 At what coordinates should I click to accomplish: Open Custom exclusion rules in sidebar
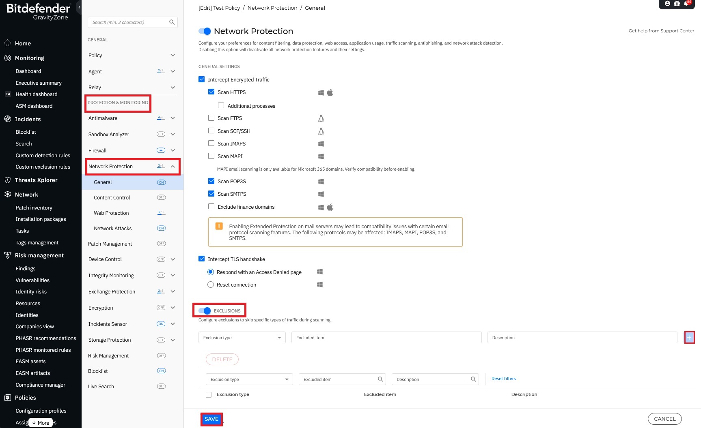coord(43,167)
